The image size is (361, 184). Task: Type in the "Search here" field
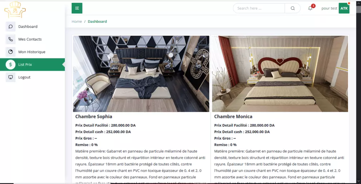(x=259, y=8)
